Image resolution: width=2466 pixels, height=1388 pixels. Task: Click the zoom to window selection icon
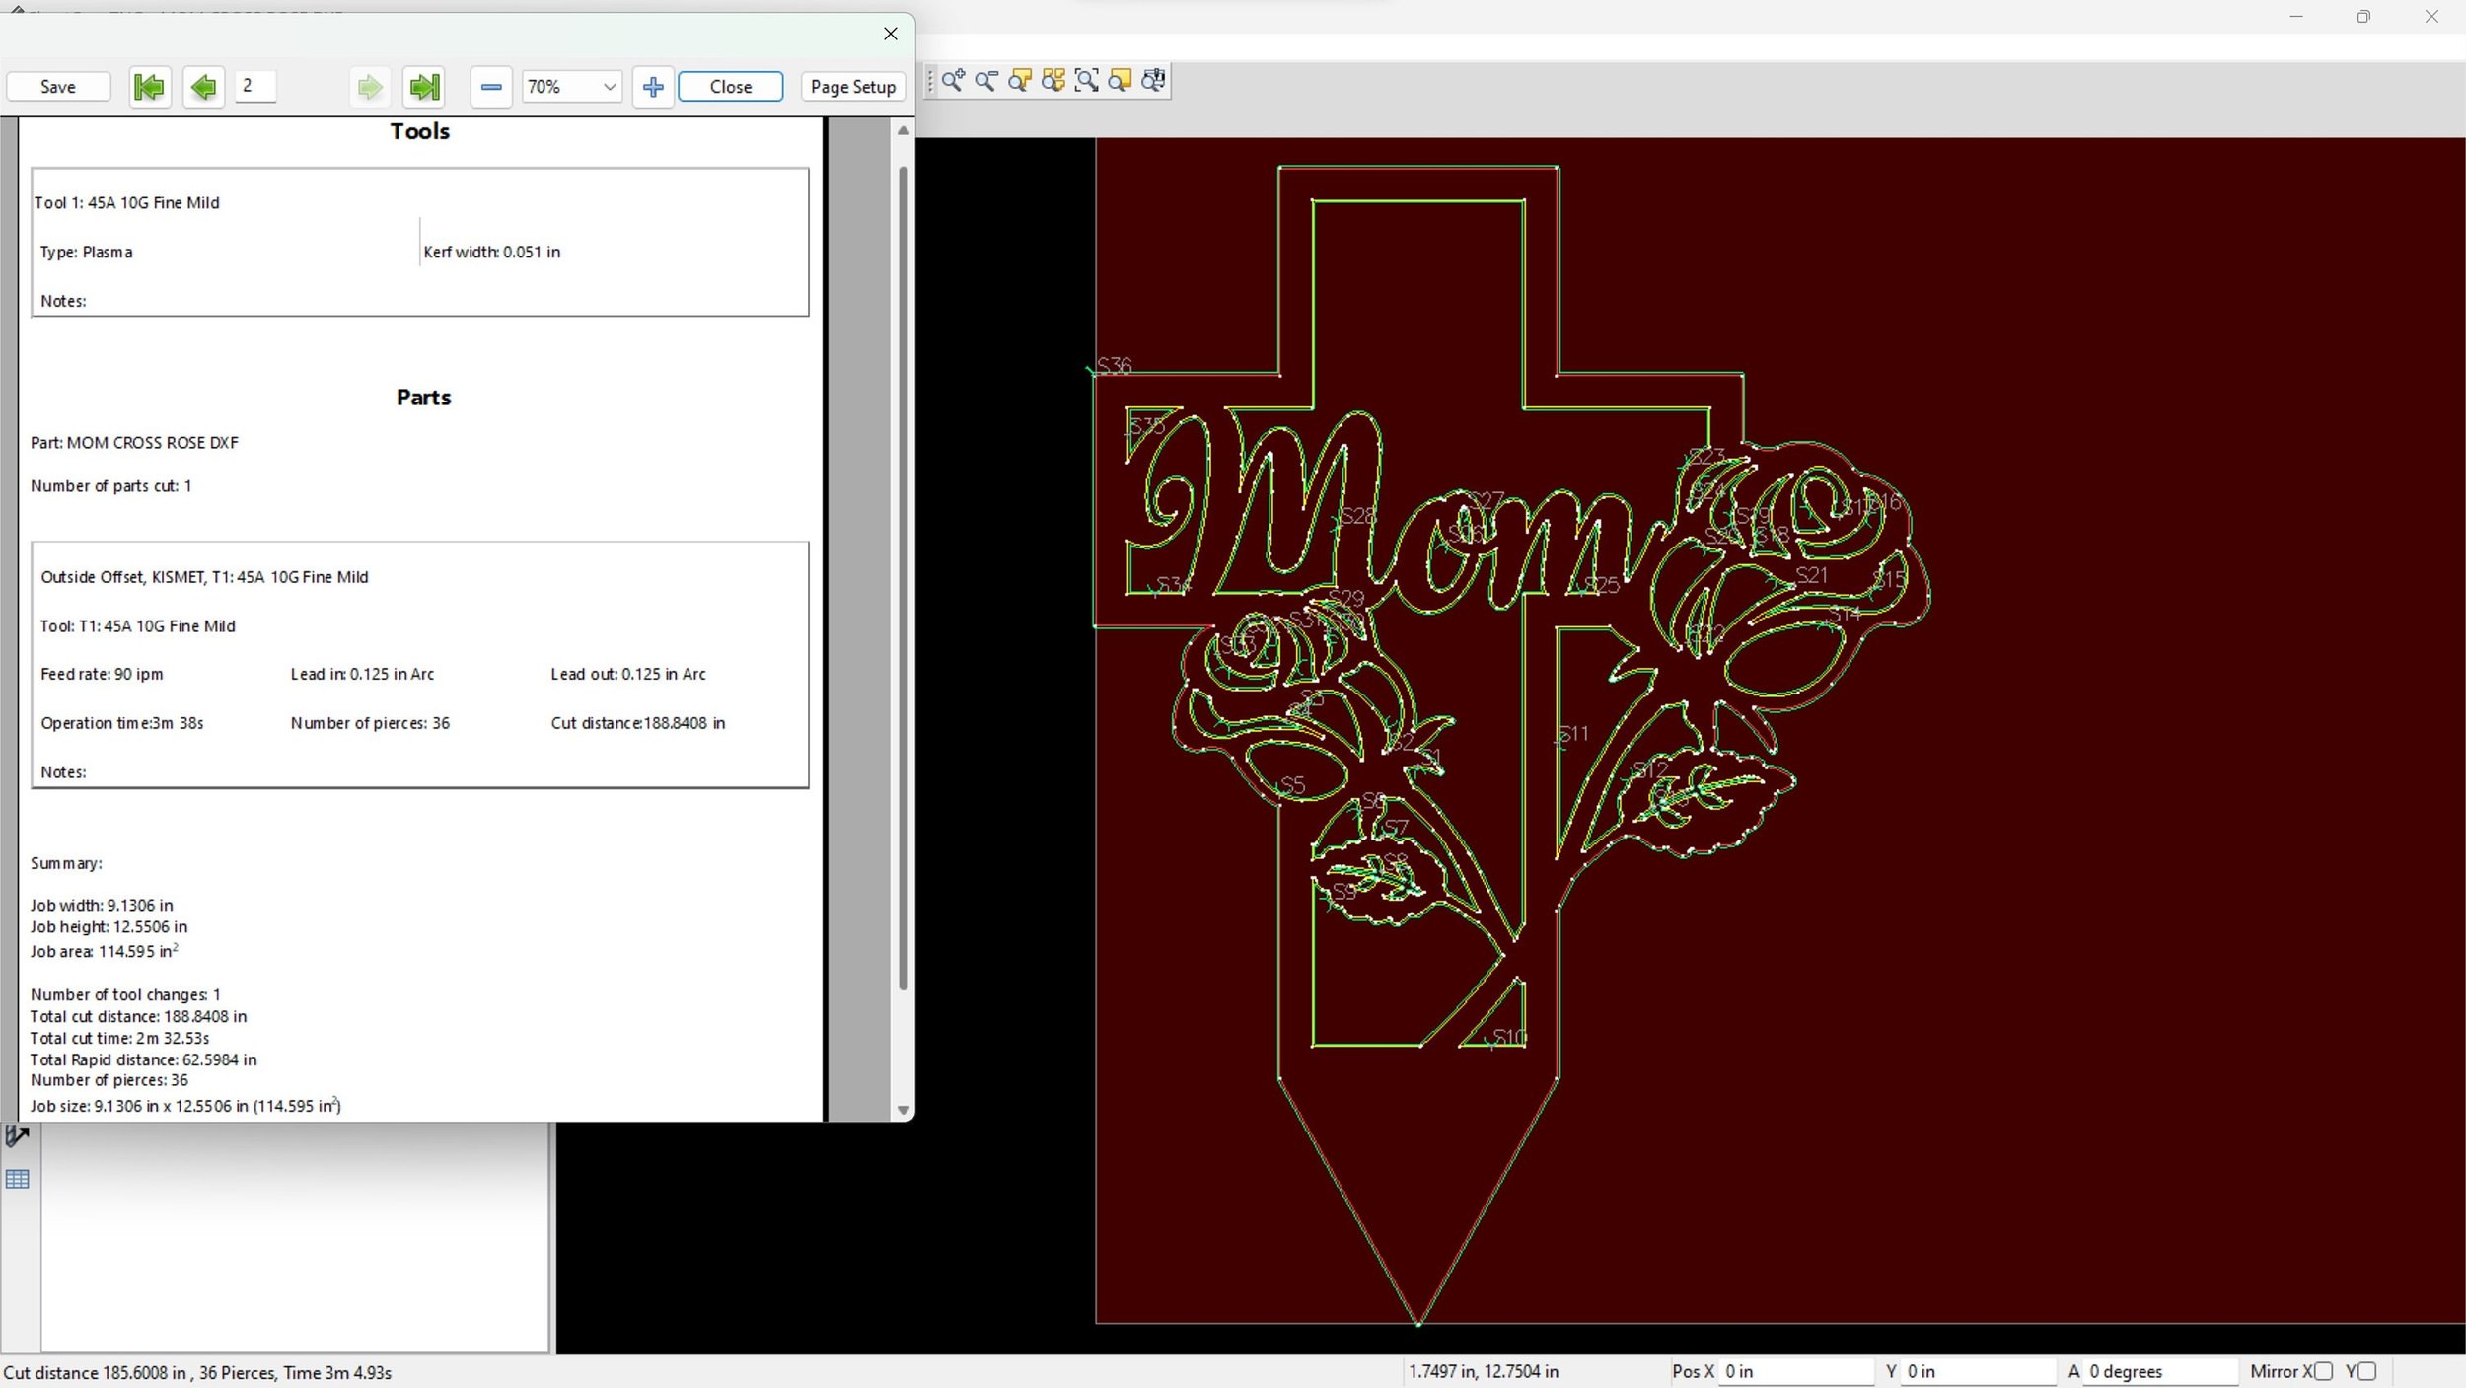[1086, 81]
